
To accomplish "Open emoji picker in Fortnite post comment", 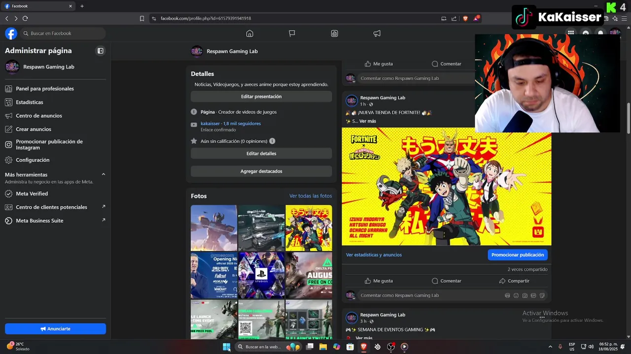I will coord(516,295).
